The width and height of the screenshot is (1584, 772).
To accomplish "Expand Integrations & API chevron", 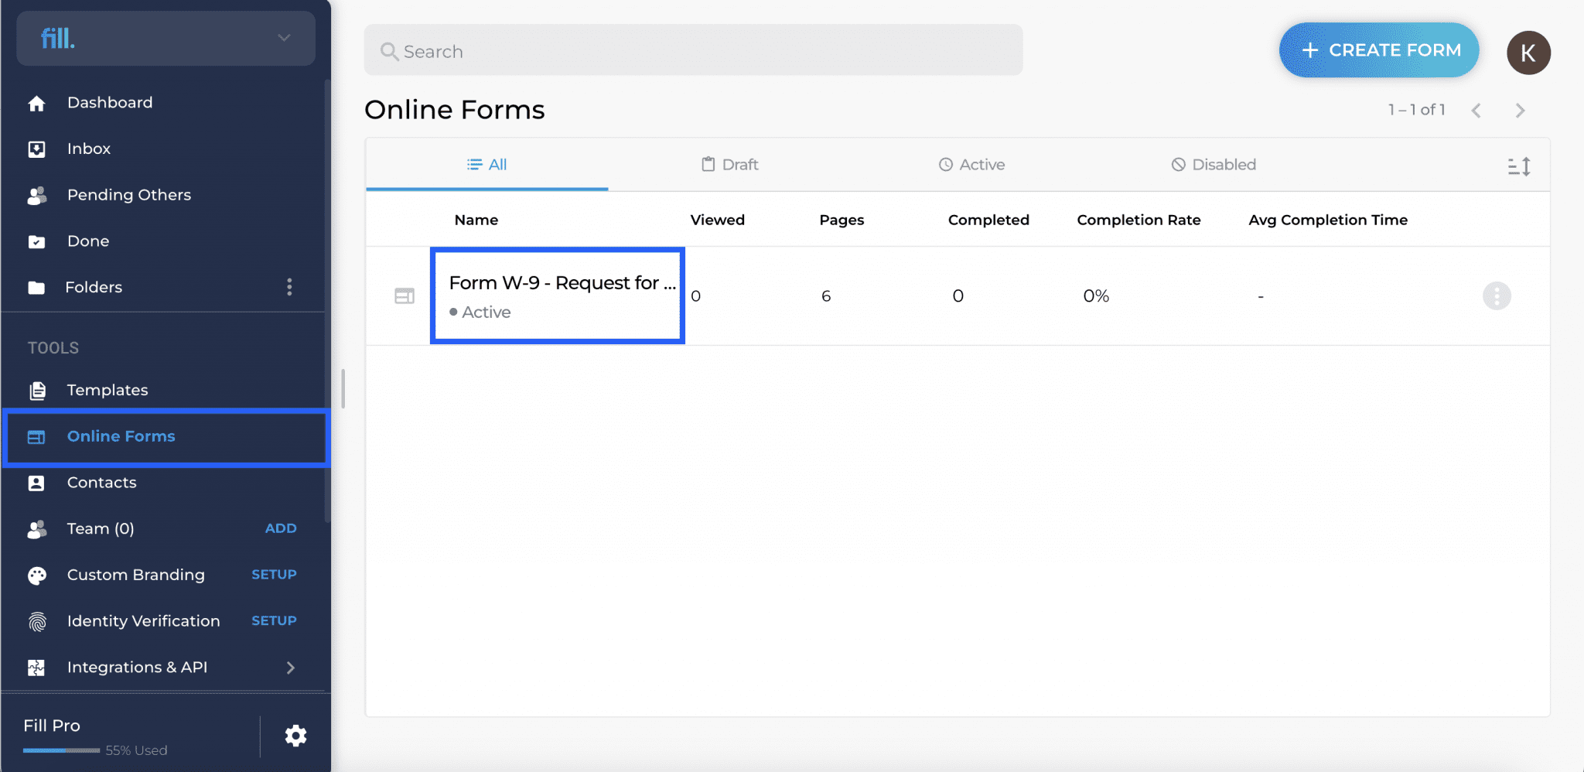I will pos(291,668).
